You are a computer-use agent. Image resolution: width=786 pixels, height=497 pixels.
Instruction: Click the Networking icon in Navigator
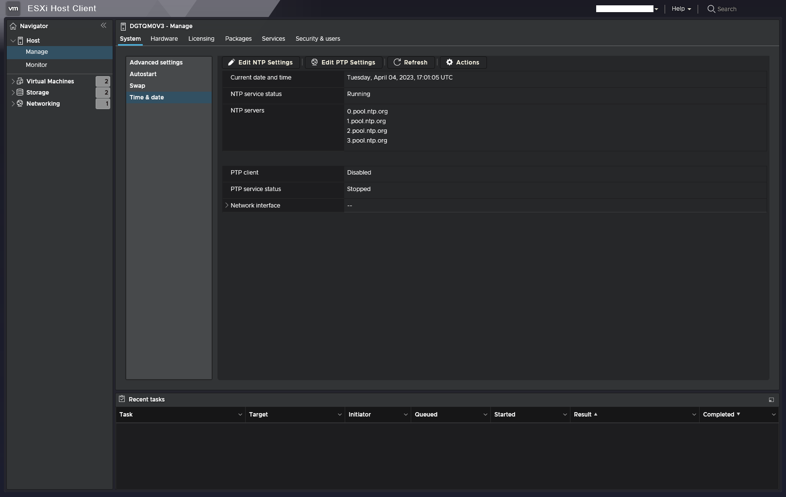[19, 103]
